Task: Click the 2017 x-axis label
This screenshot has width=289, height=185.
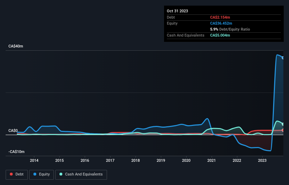Action: [x=110, y=160]
